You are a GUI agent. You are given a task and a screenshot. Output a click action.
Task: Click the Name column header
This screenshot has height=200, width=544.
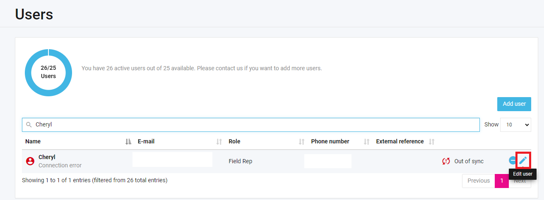(x=33, y=141)
